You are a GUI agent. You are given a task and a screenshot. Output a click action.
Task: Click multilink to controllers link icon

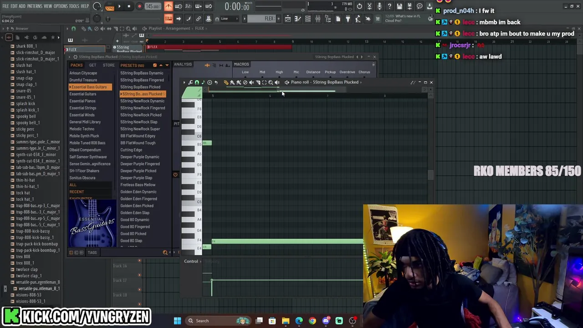(x=199, y=19)
